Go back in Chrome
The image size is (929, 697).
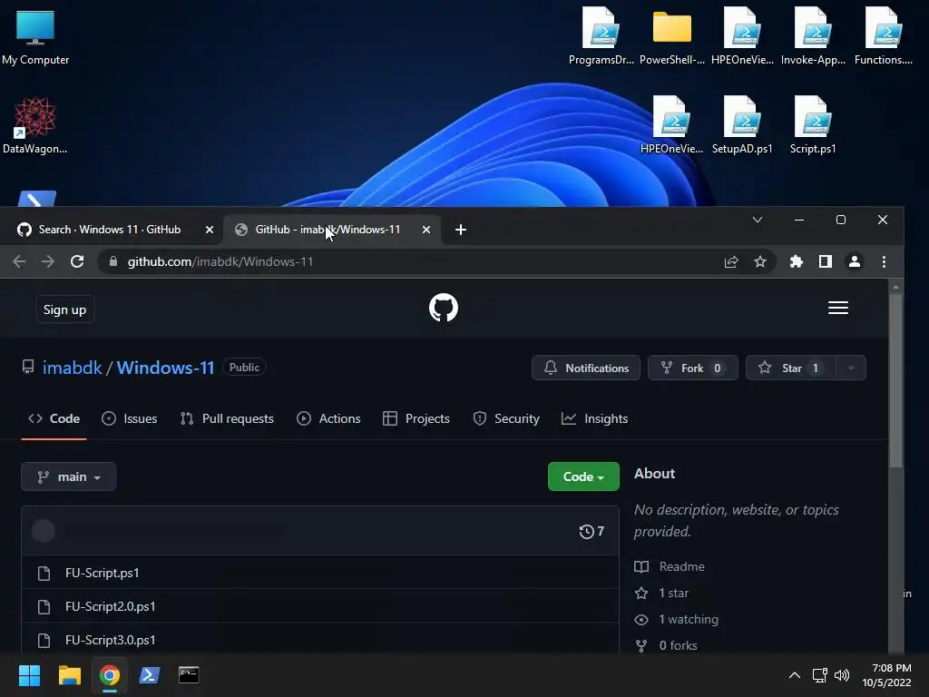point(19,261)
